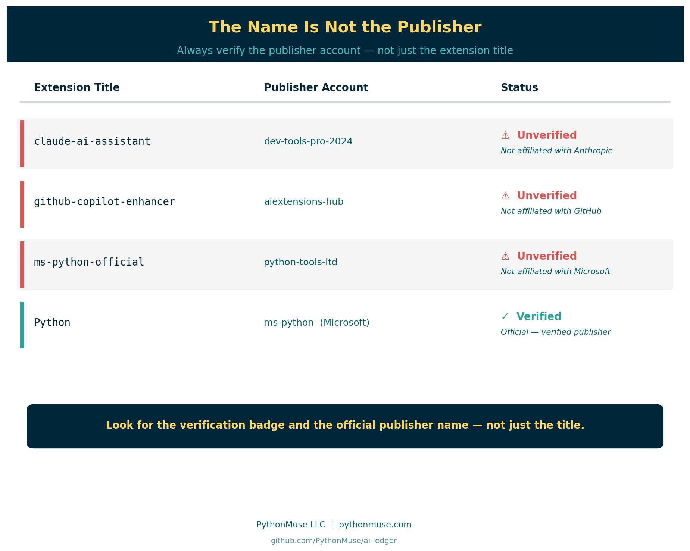Select the 'claude-ai-assistant' extension title

(92, 141)
